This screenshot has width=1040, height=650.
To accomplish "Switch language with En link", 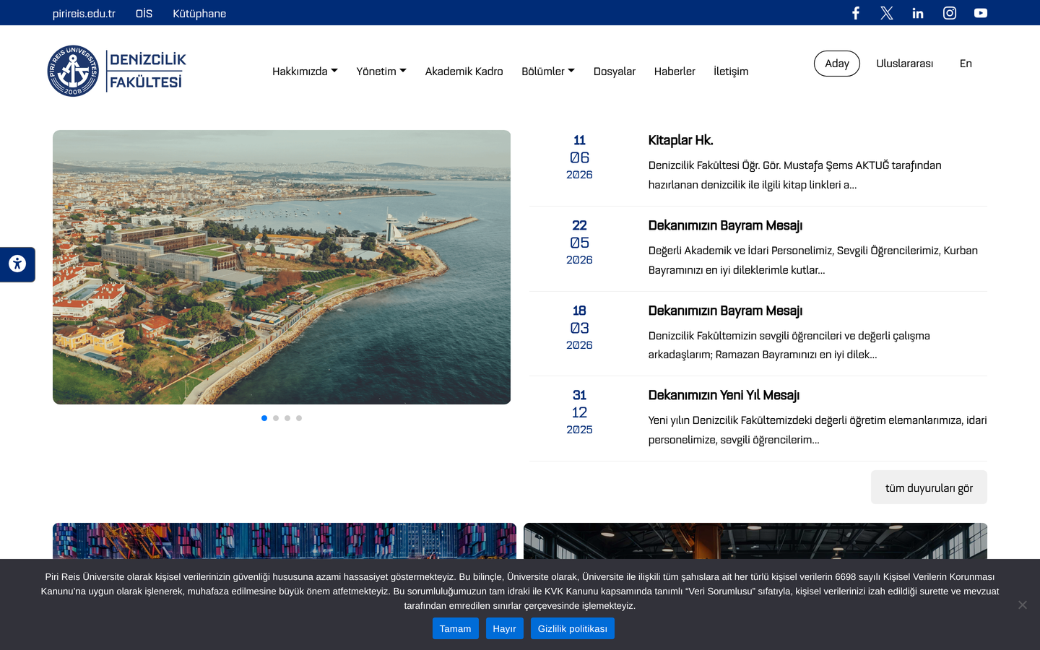I will [x=966, y=64].
